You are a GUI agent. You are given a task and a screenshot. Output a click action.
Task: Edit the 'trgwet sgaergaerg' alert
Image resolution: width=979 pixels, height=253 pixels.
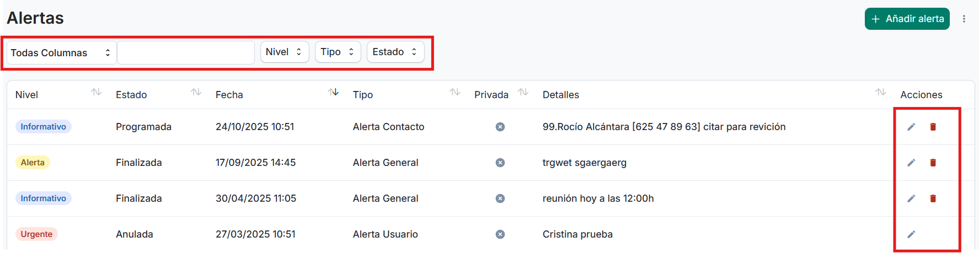[911, 163]
